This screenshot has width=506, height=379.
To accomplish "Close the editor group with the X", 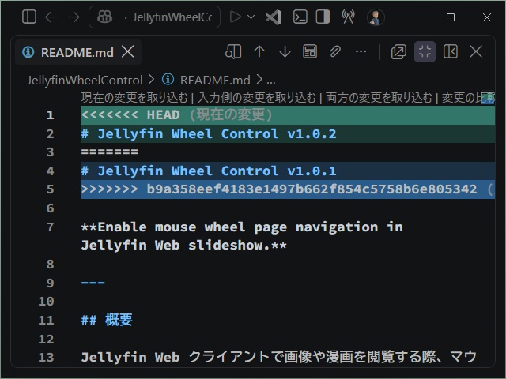I will [x=476, y=51].
